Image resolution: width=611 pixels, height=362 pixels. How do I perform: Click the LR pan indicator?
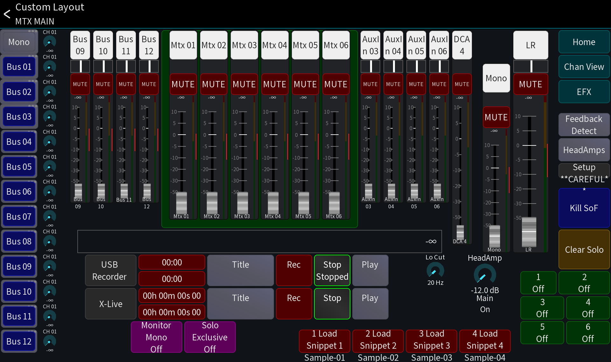531,66
